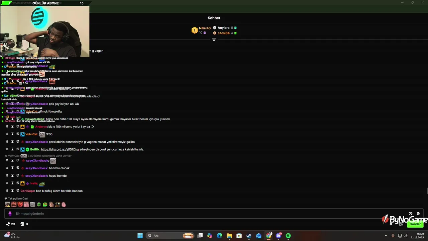Open Spotify from the taskbar
The width and height of the screenshot is (428, 241).
tap(288, 236)
